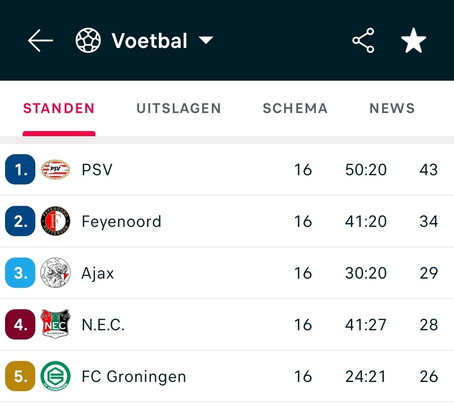Open the Schema tab
The width and height of the screenshot is (454, 408).
(x=295, y=108)
